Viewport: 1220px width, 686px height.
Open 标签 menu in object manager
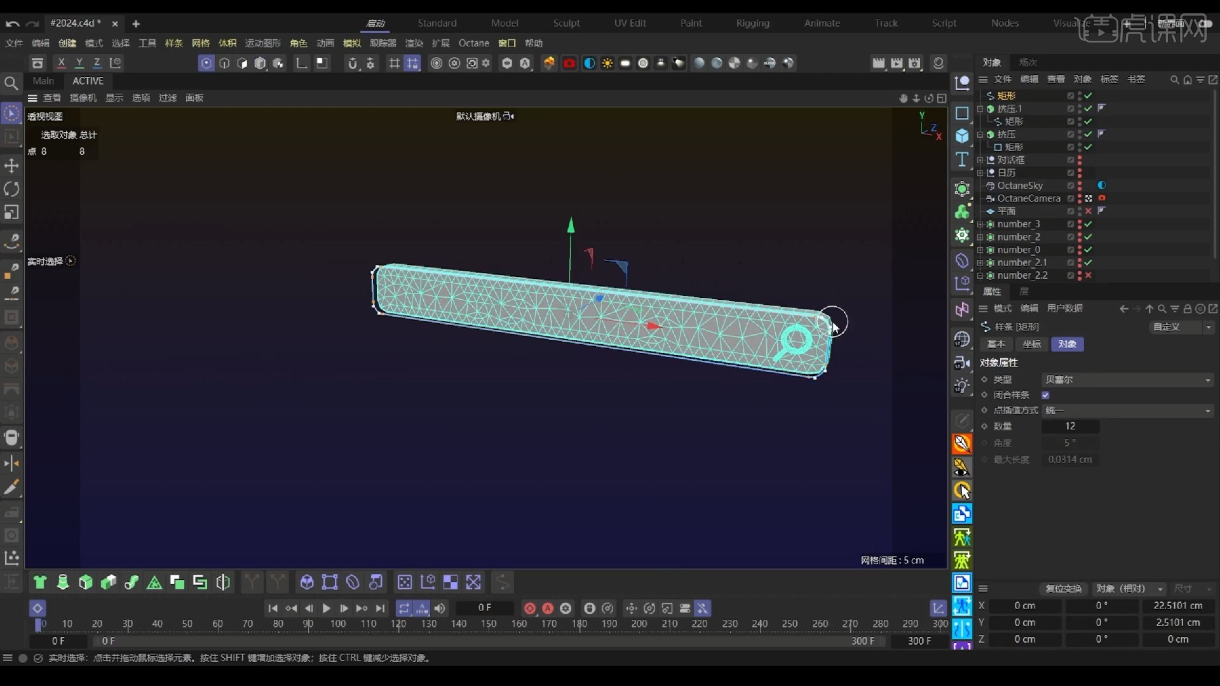point(1109,79)
